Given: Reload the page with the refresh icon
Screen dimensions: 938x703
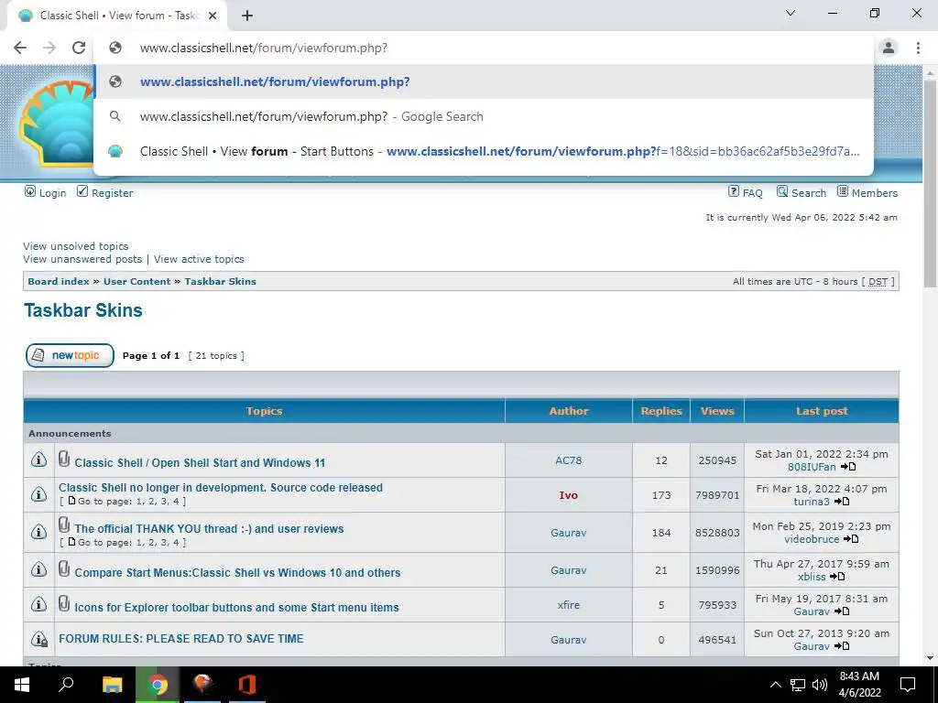Looking at the screenshot, I should (79, 48).
